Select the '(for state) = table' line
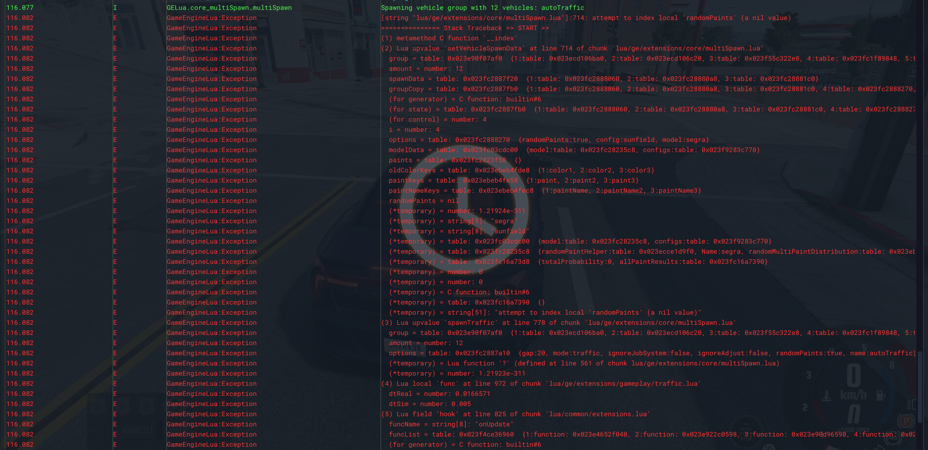 coord(652,109)
